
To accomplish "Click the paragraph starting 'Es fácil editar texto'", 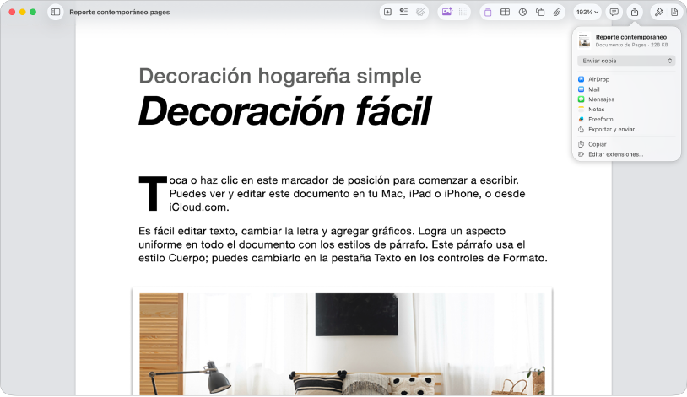I will tap(343, 244).
